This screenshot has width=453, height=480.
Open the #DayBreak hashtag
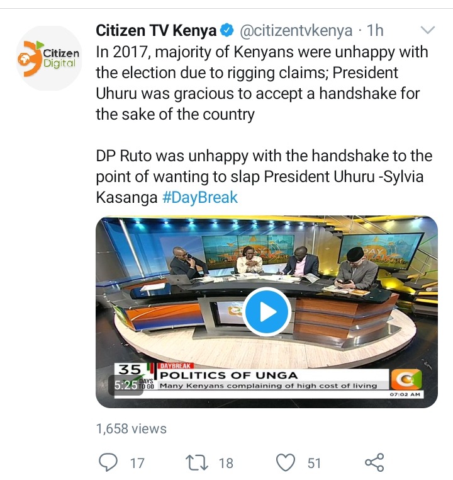(200, 197)
